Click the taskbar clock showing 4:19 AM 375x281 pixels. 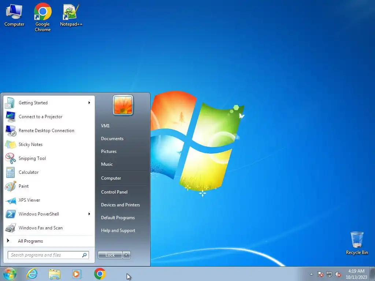point(356,274)
